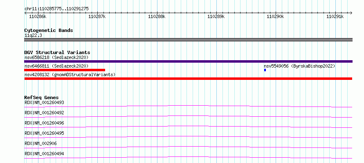Image resolution: width=364 pixels, height=163 pixels.
Task: Click the magenta line under RDX|NM_002906
Action: [x=188, y=147]
